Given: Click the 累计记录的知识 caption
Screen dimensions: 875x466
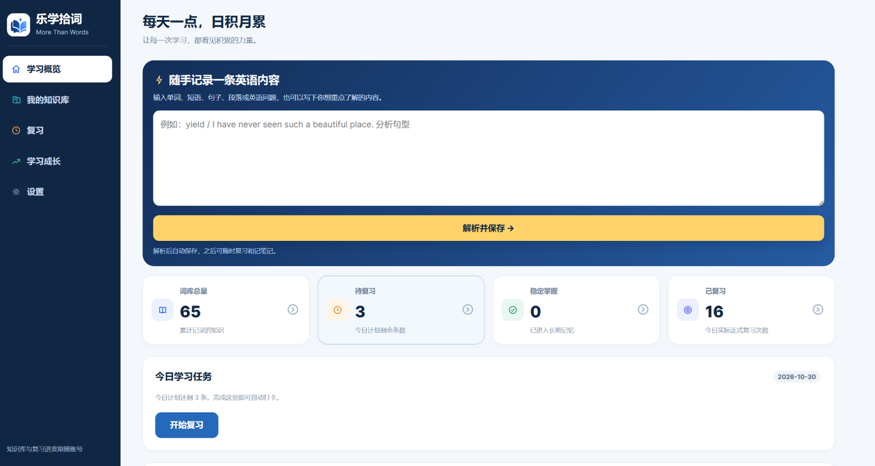Looking at the screenshot, I should click(202, 330).
